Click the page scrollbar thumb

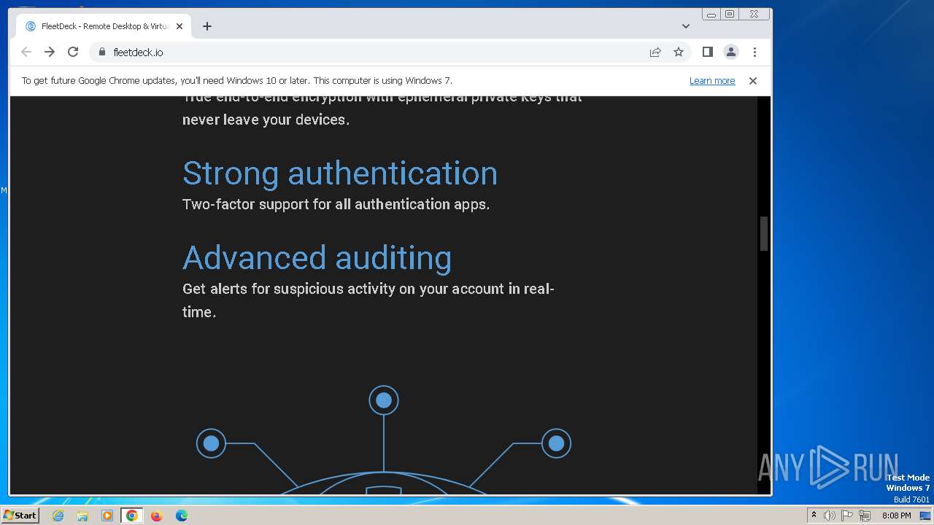764,233
